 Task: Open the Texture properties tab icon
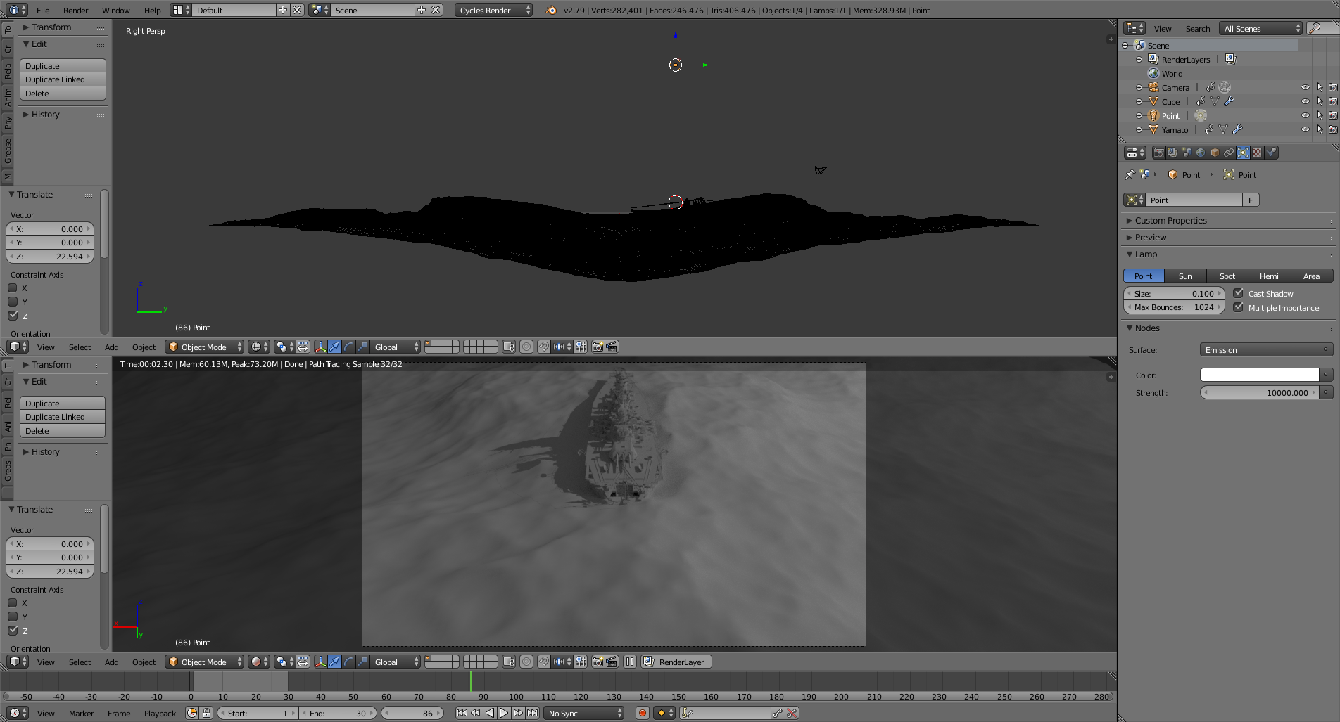click(x=1257, y=153)
